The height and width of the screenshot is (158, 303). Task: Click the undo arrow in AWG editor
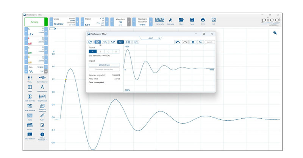[178, 42]
